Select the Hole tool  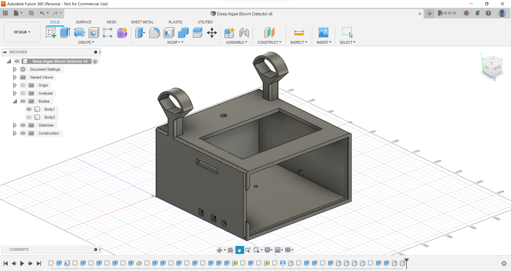[x=93, y=33]
